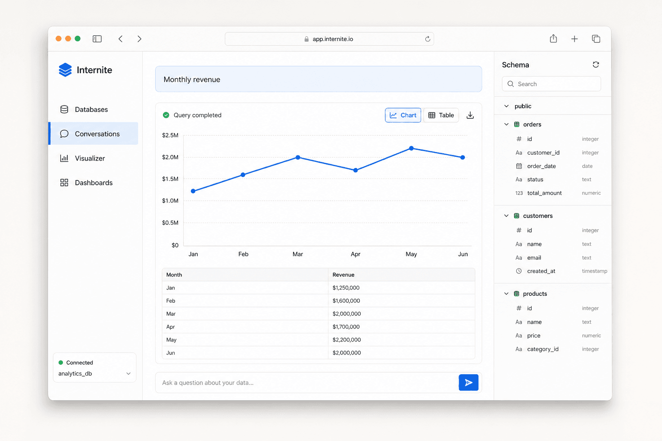The width and height of the screenshot is (662, 441).
Task: Collapse the public schema
Action: [x=506, y=106]
